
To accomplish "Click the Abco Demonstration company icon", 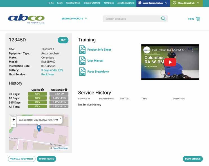I will pyautogui.click(x=140, y=3).
